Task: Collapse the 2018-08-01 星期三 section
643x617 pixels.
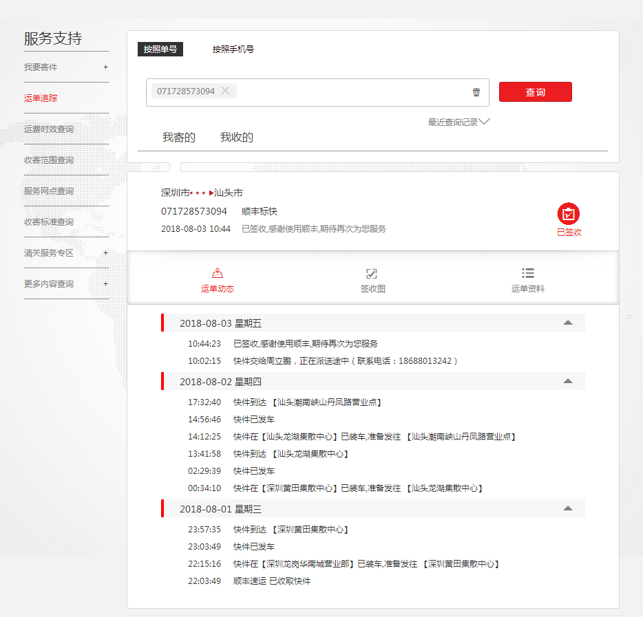Action: pos(568,508)
